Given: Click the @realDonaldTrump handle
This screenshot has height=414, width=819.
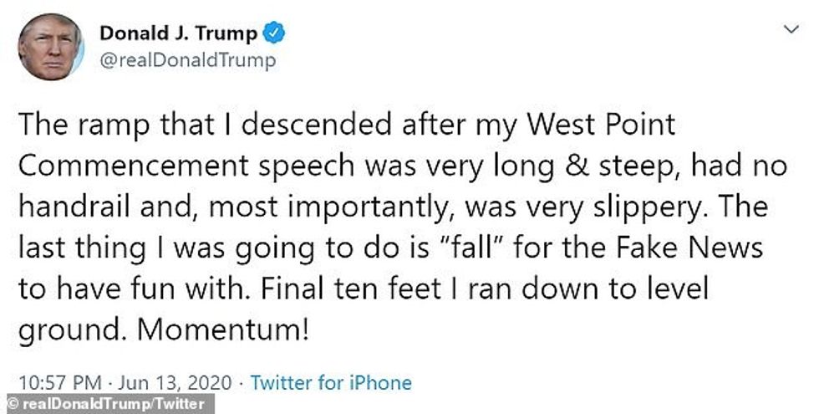Looking at the screenshot, I should pyautogui.click(x=187, y=60).
